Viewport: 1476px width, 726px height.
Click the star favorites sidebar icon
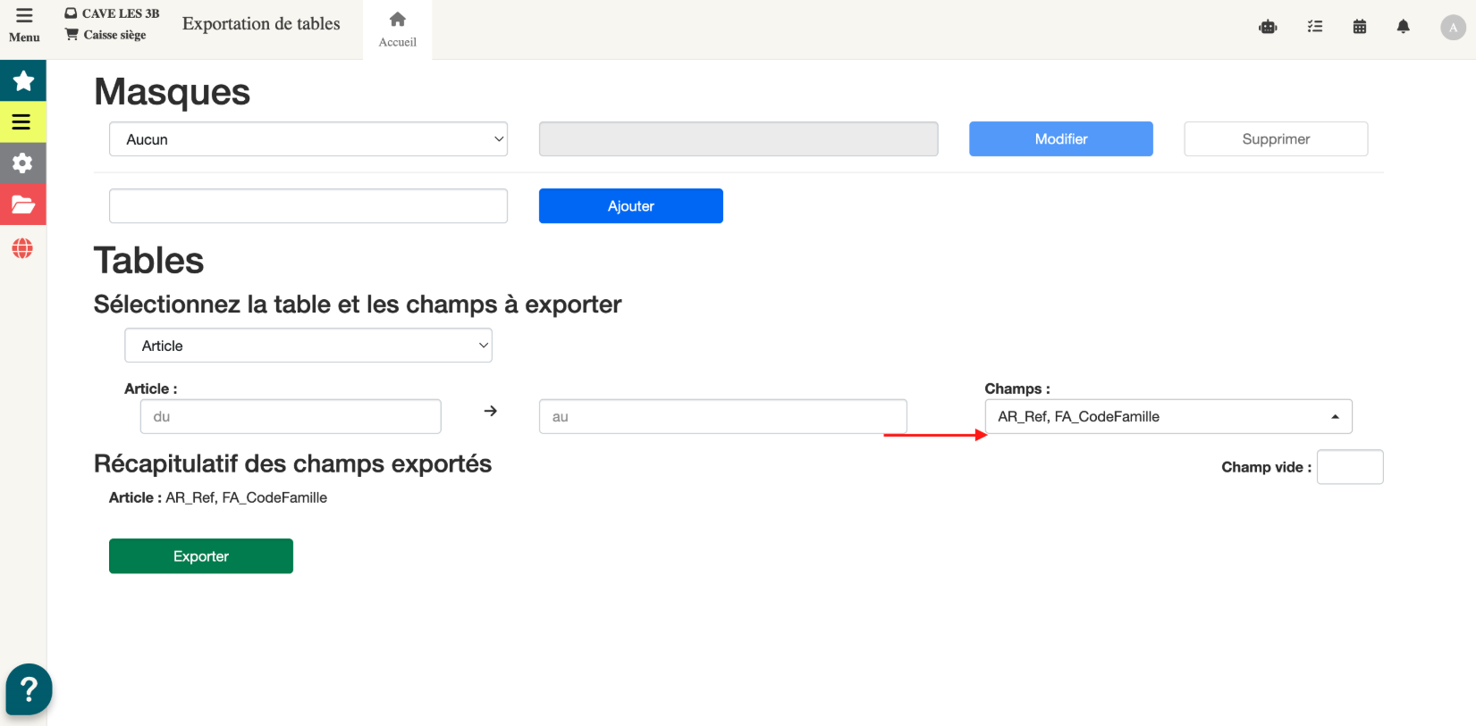(23, 81)
